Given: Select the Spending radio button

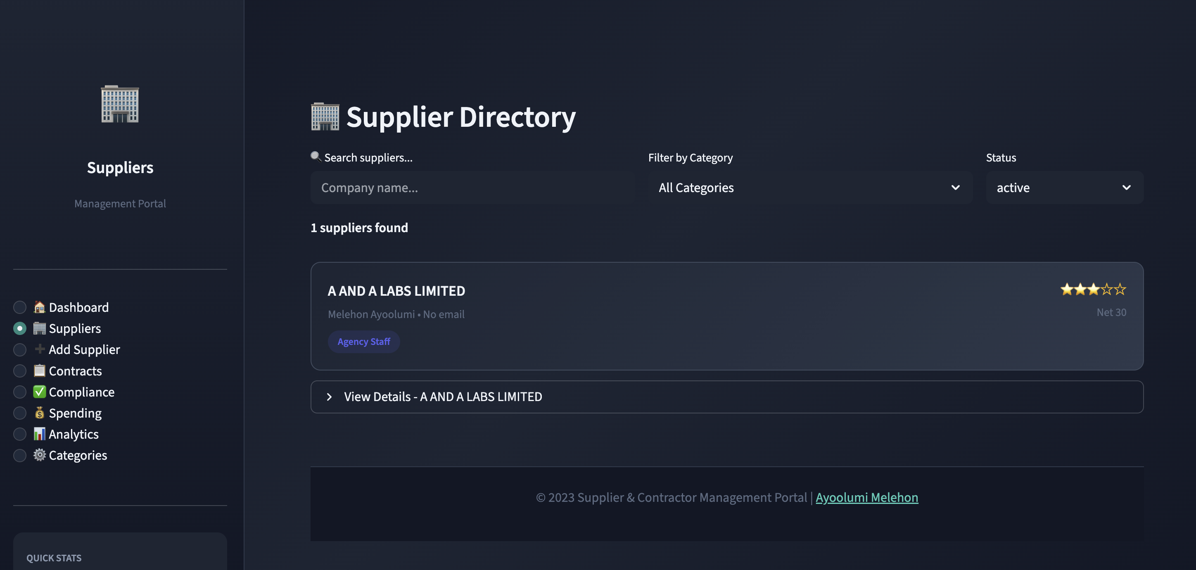Looking at the screenshot, I should (x=19, y=413).
